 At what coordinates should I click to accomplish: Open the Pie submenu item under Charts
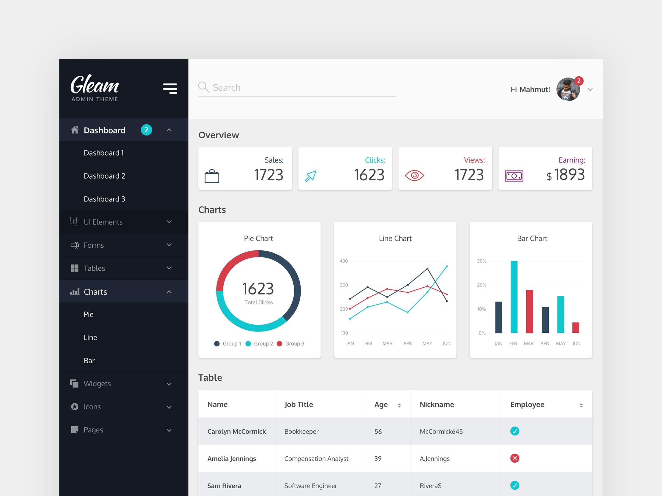[x=89, y=314]
